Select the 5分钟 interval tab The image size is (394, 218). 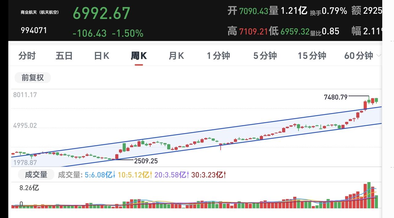coord(265,56)
